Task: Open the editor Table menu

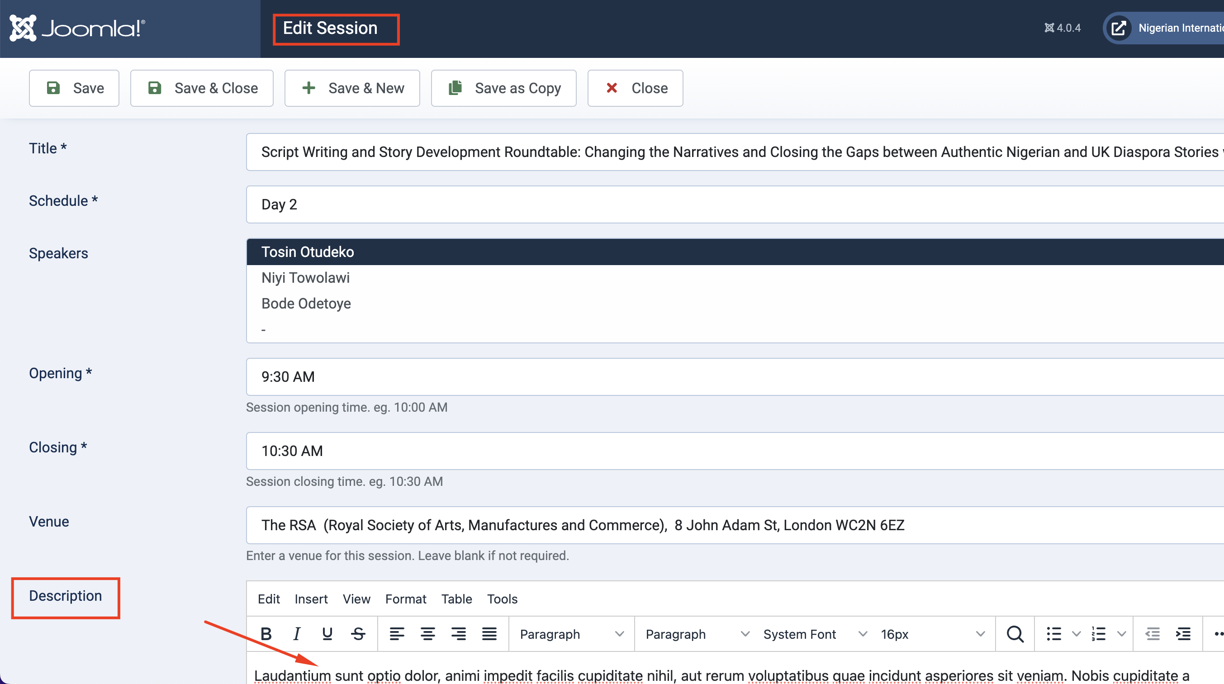Action: 456,599
